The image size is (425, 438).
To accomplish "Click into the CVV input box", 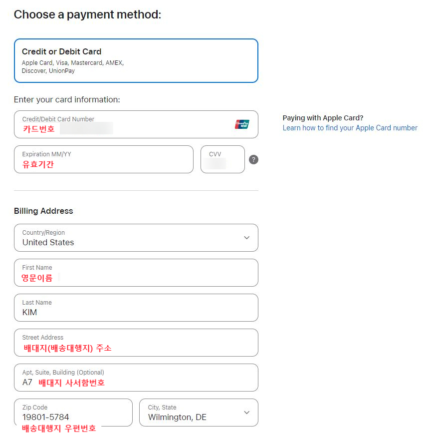I will pos(222,162).
